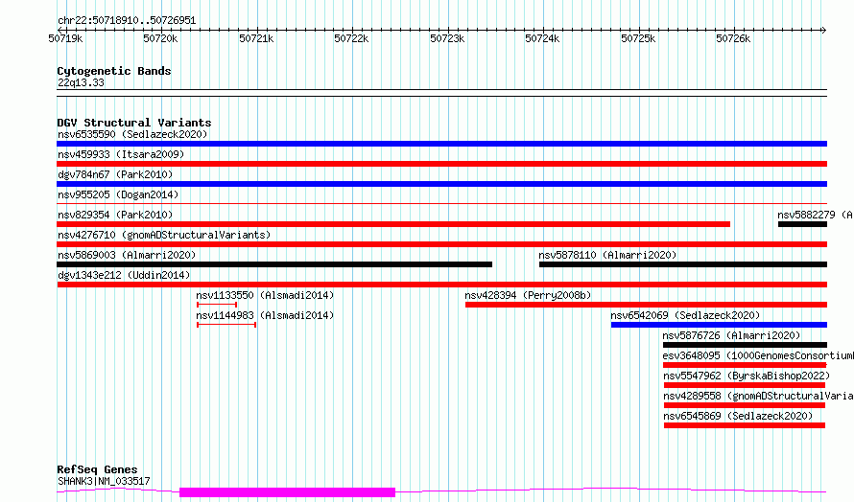The height and width of the screenshot is (502, 854).
Task: Click the nsv6535590 (Sedlazeck2020) blue variant bar
Action: click(x=441, y=144)
